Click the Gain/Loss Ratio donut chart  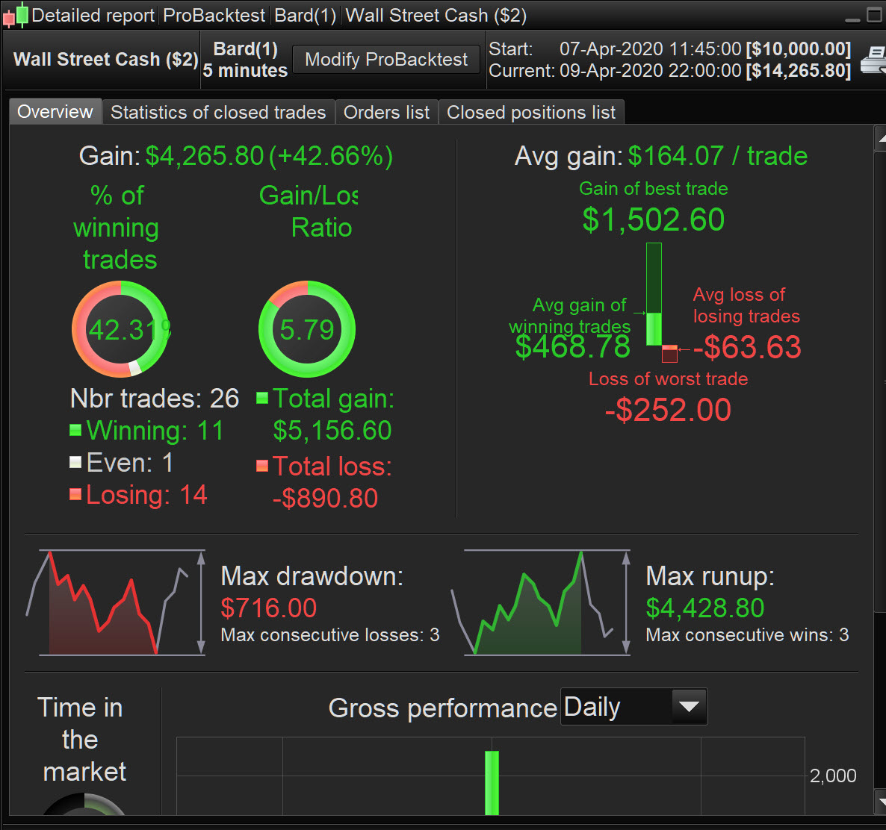[306, 329]
